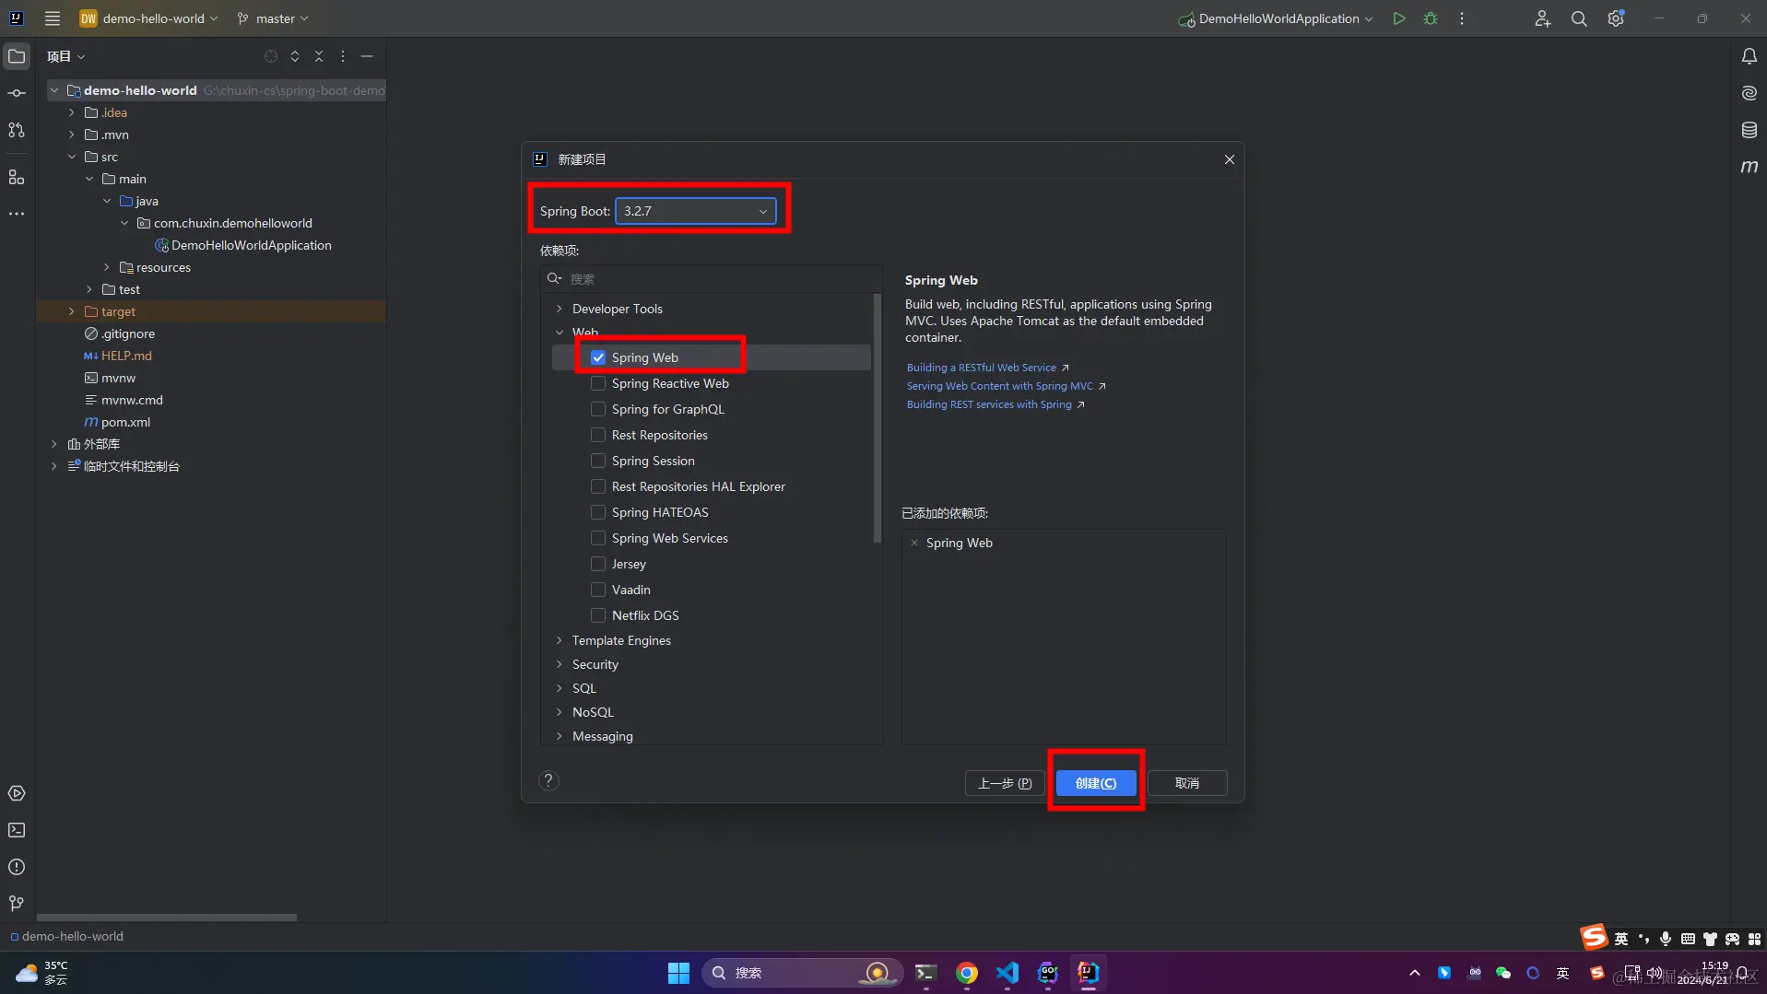Open DemoHelloWorldApplication in project tree
This screenshot has width=1767, height=994.
point(251,245)
